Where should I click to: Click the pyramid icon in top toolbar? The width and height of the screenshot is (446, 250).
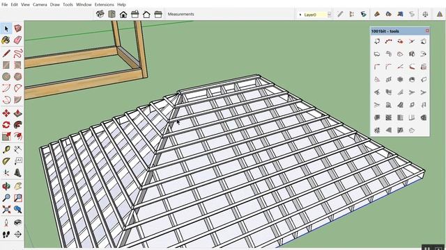[440, 14]
